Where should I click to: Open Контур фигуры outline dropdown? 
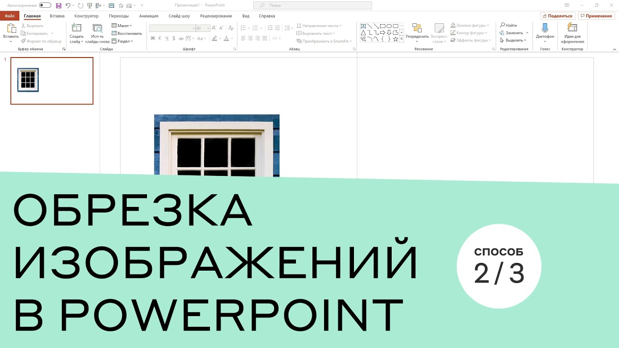click(469, 33)
